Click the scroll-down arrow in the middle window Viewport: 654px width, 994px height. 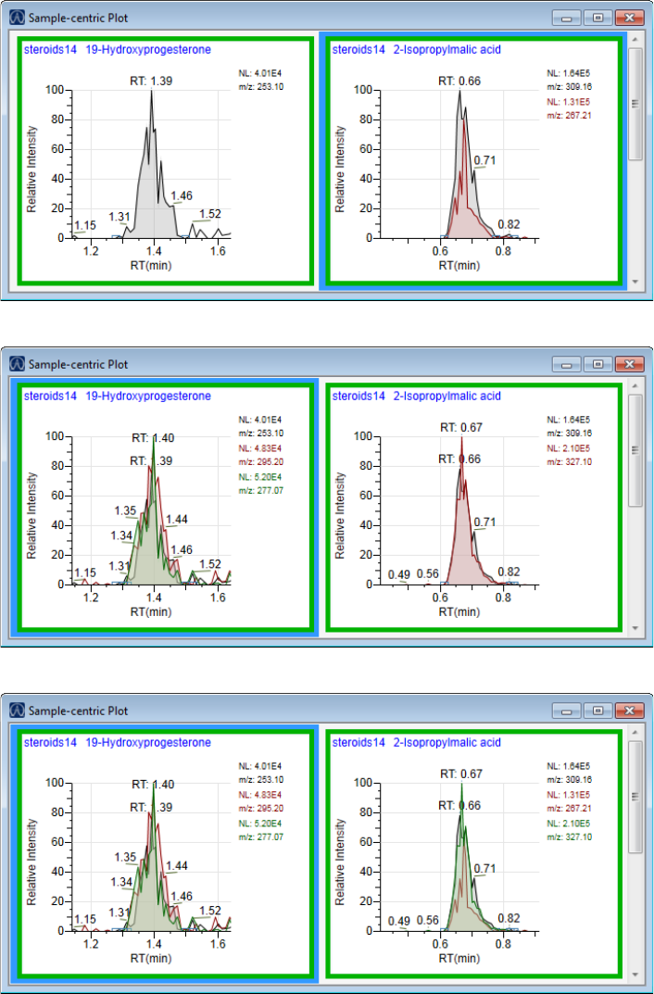tap(635, 627)
